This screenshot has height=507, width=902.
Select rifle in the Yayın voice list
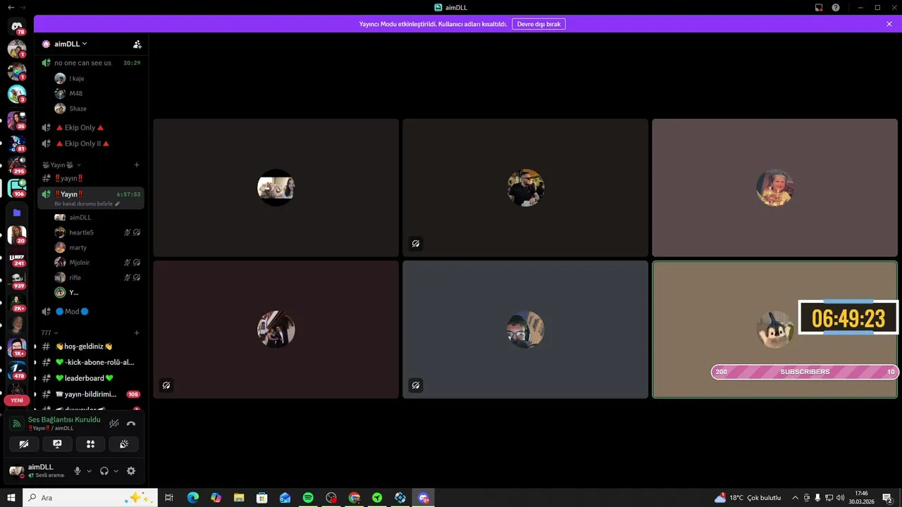coord(98,277)
